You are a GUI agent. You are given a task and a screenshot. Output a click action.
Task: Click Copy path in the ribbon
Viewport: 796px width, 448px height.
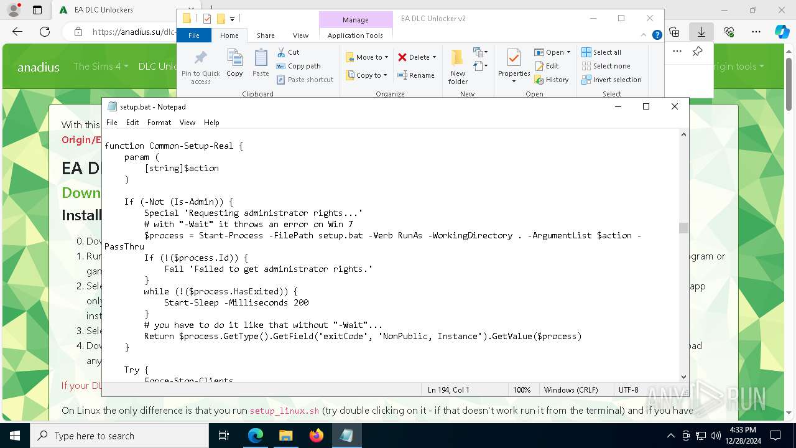pyautogui.click(x=298, y=66)
